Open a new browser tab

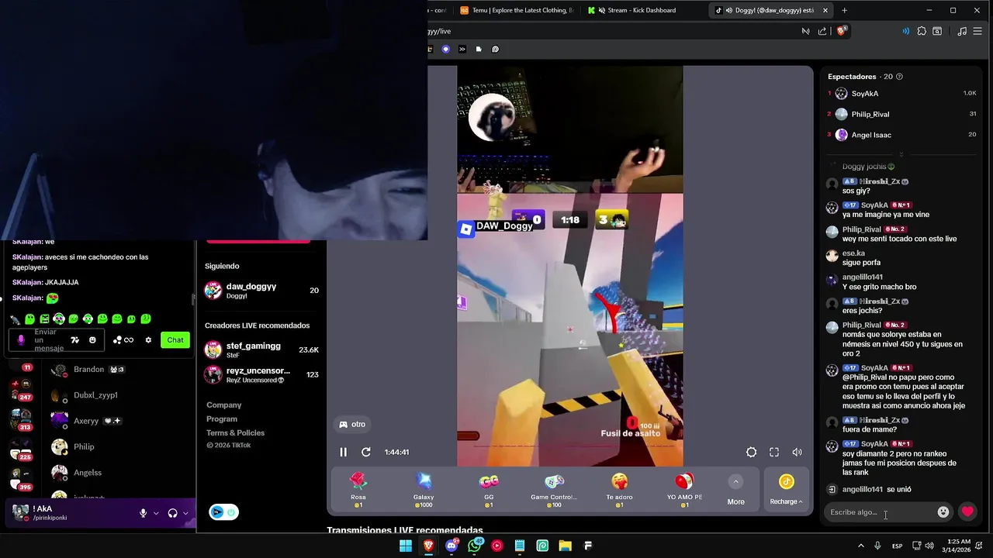(x=844, y=10)
